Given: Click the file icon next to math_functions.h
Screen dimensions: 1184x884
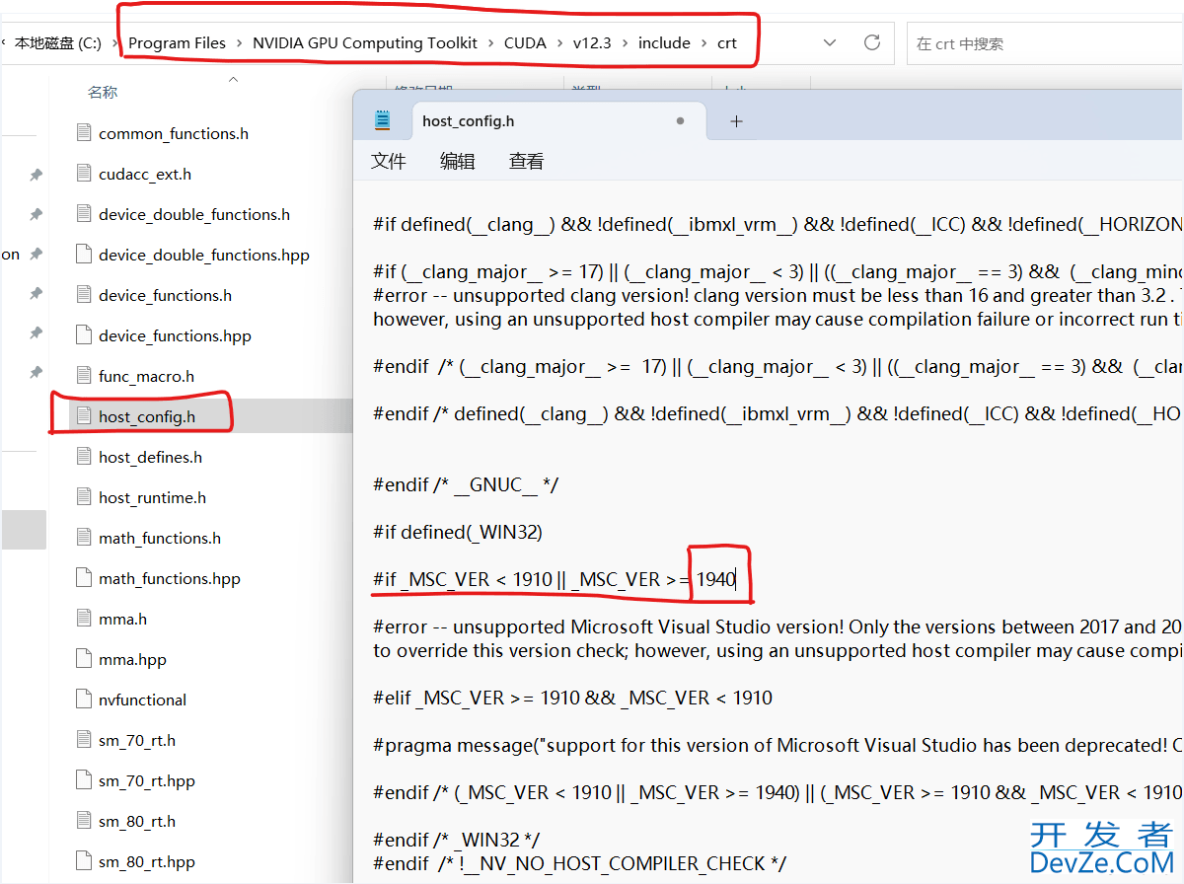Looking at the screenshot, I should [83, 538].
